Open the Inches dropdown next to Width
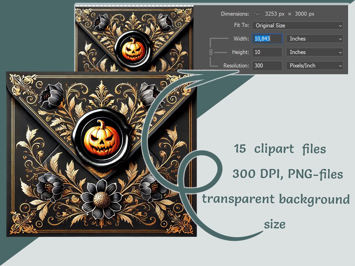The height and width of the screenshot is (266, 355). pos(312,39)
